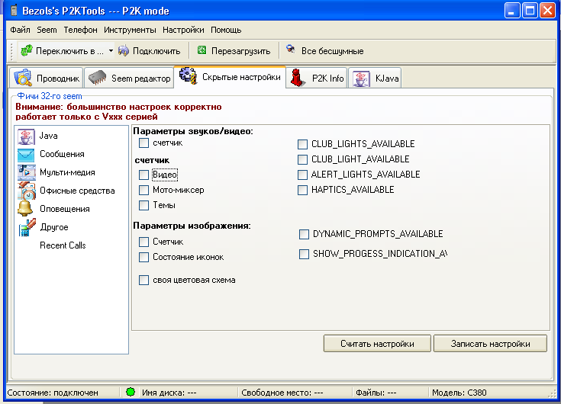Switch to the Проводник tab

pyautogui.click(x=47, y=78)
